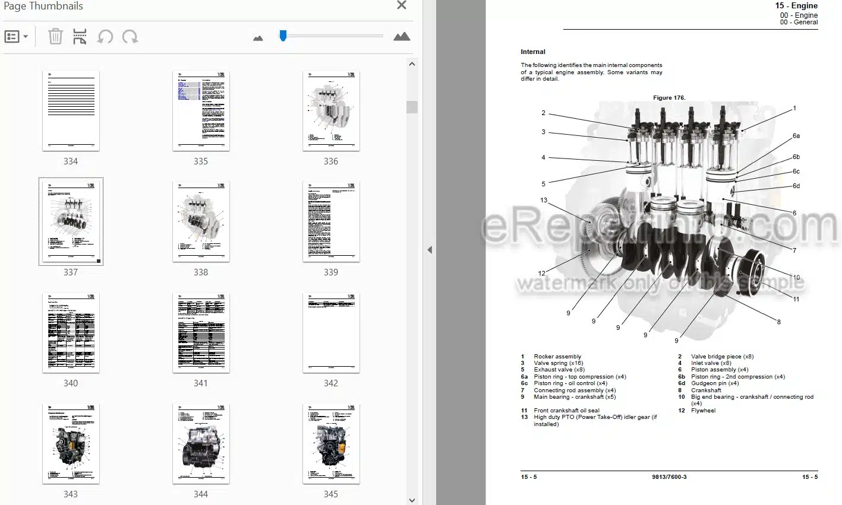Click the thumbnail panel scrollbar thumb

point(412,107)
